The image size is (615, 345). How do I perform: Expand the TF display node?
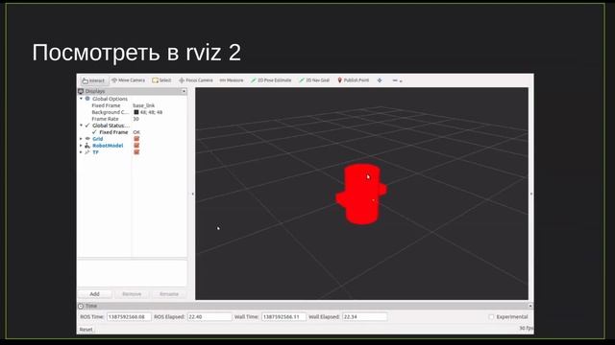pyautogui.click(x=81, y=152)
